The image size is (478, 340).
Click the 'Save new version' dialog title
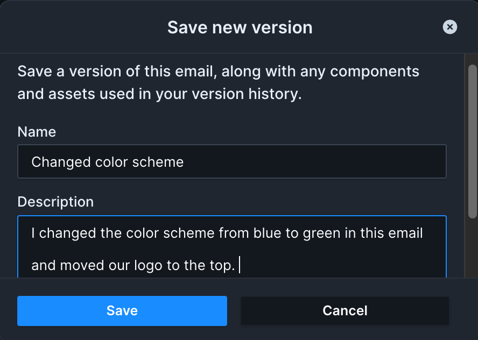pos(240,27)
